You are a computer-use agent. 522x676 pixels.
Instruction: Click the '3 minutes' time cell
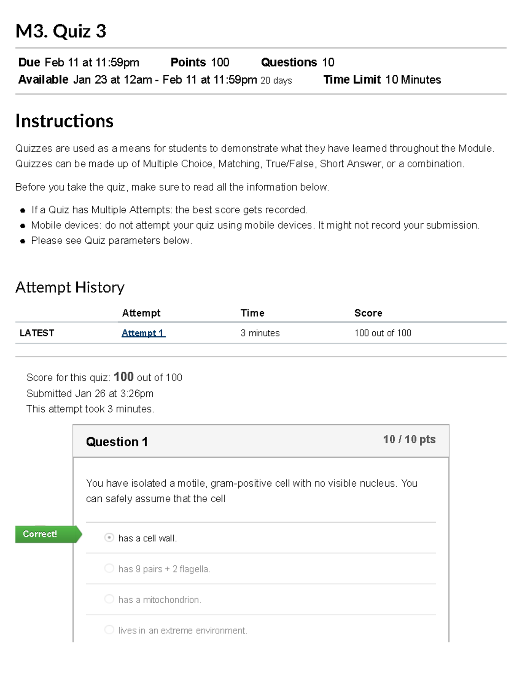pyautogui.click(x=260, y=333)
